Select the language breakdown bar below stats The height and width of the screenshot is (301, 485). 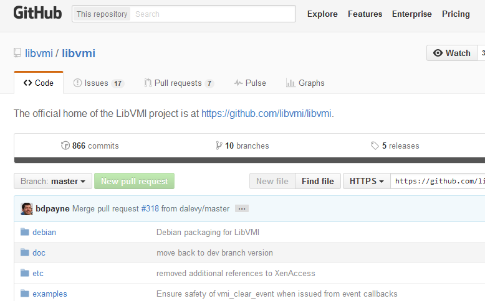coord(249,160)
